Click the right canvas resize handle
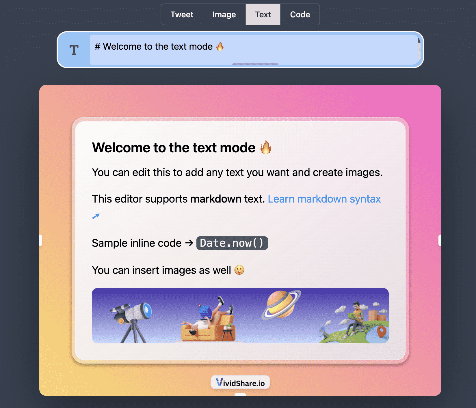This screenshot has width=476, height=408. point(440,240)
